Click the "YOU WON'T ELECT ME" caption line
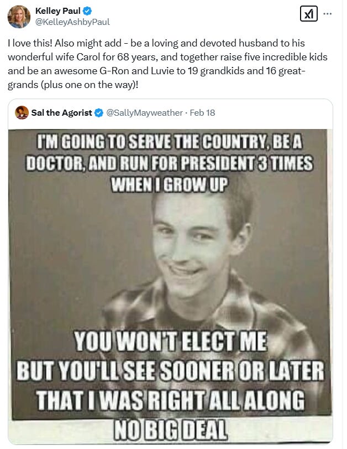Image resolution: width=347 pixels, height=449 pixels. coord(171,340)
